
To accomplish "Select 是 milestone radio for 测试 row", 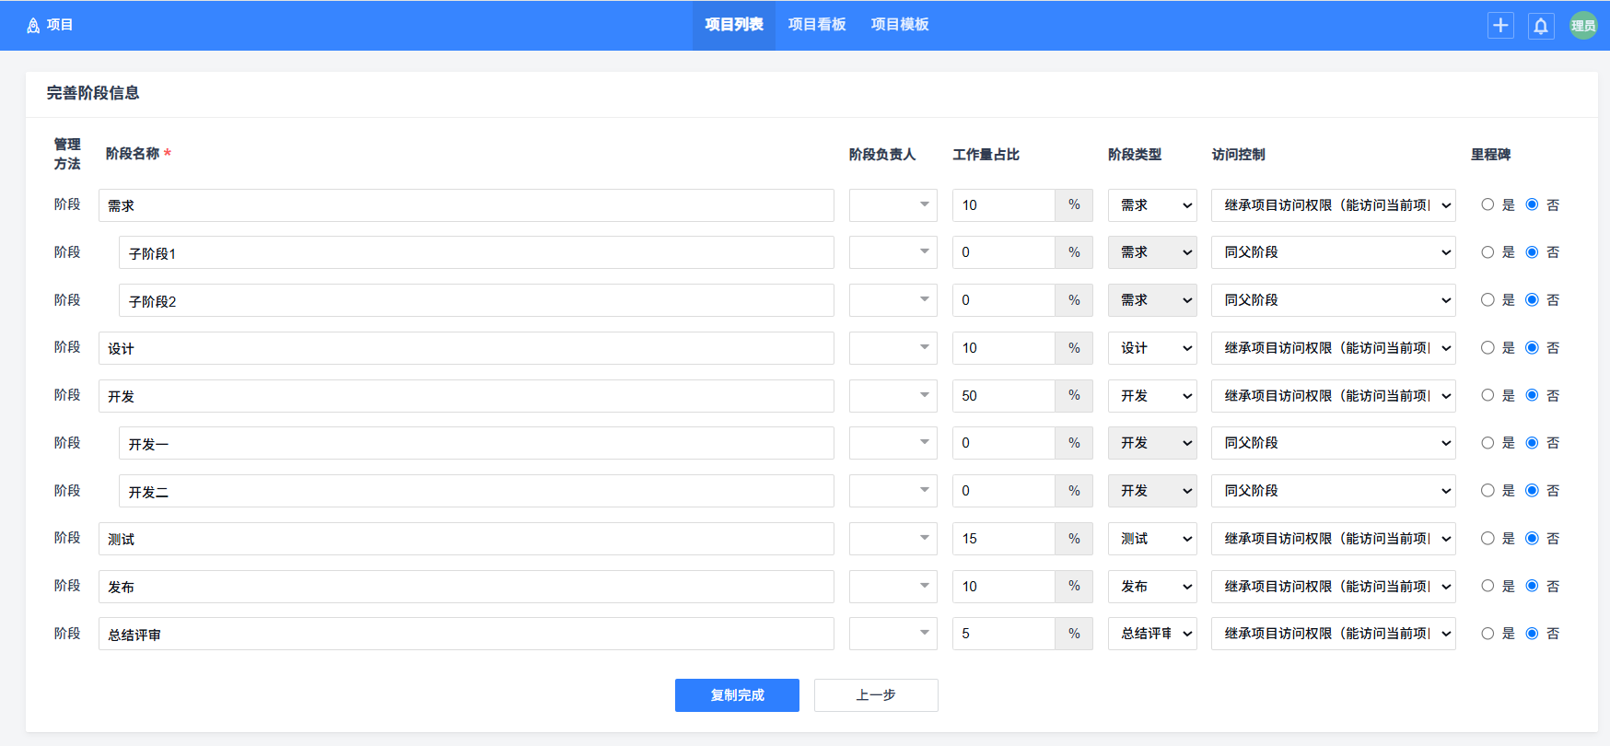I will coord(1487,539).
